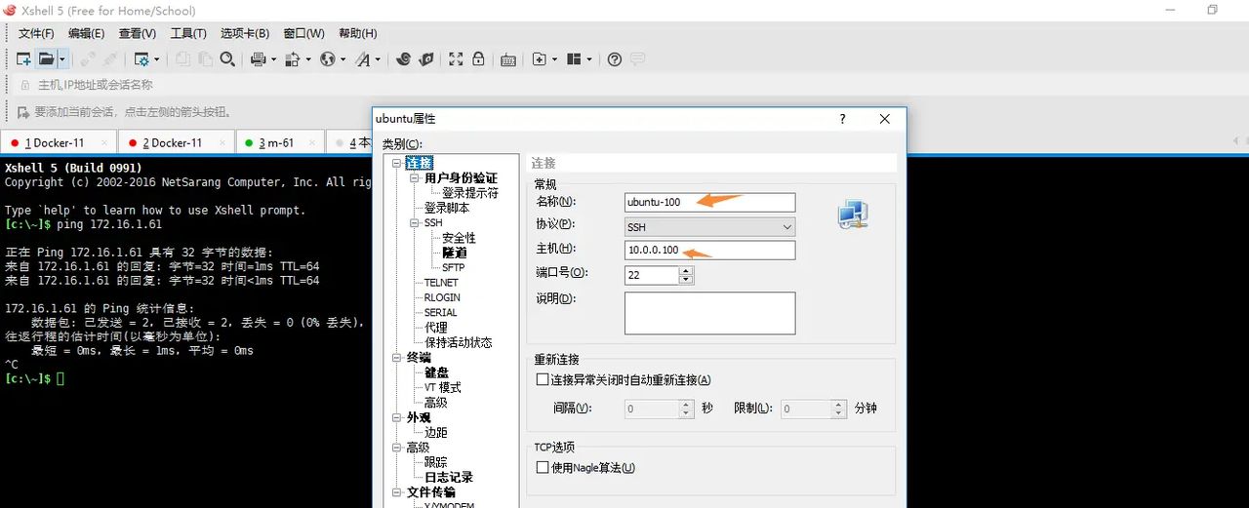
Task: Collapse the SSH tree node
Action: pyautogui.click(x=415, y=223)
